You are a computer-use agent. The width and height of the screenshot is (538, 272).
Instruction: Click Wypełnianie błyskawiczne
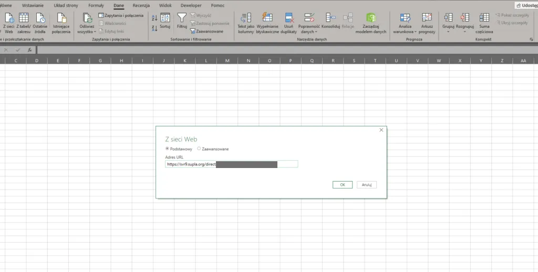click(267, 23)
